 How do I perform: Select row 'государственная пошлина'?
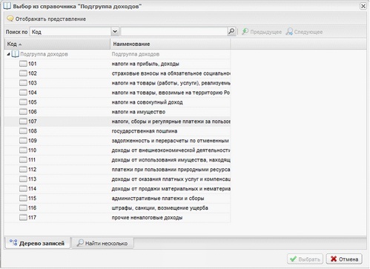pyautogui.click(x=117, y=131)
